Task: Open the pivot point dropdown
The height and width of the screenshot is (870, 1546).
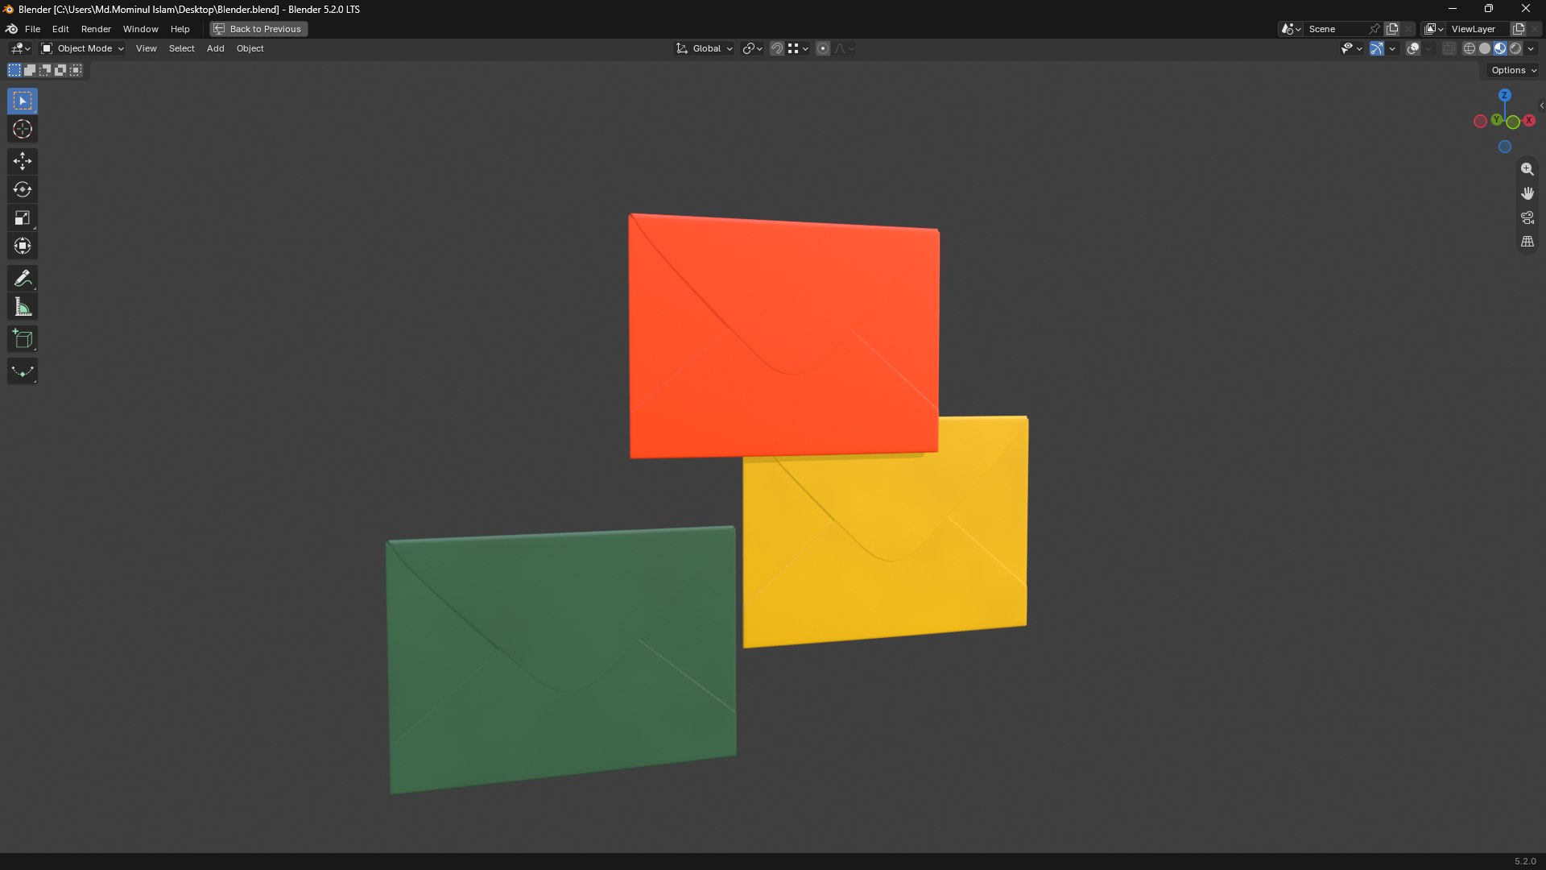Action: pyautogui.click(x=752, y=49)
